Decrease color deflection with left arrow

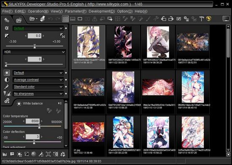[x=24, y=137]
